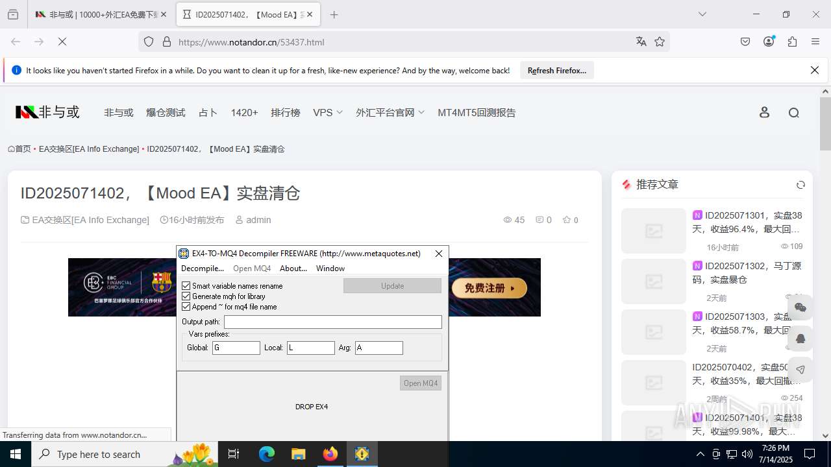Click the website user profile icon
Screen dimensions: 831x467
tap(764, 112)
